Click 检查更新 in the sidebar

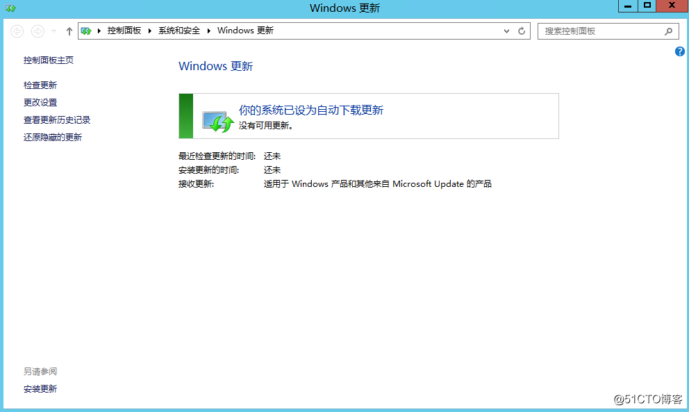(40, 85)
